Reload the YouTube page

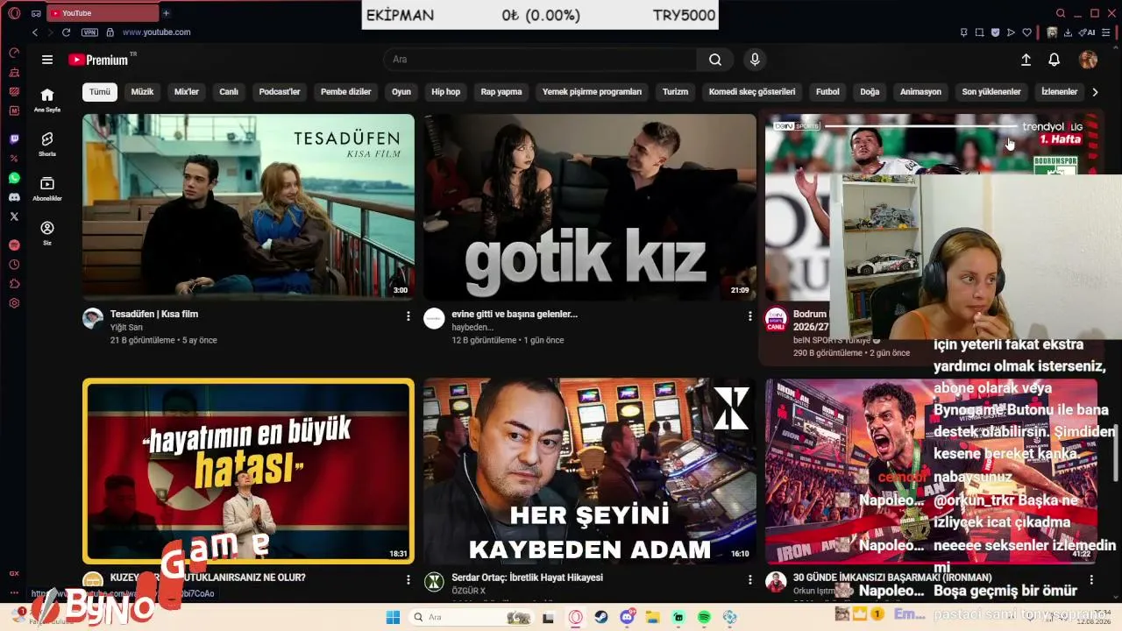[66, 32]
